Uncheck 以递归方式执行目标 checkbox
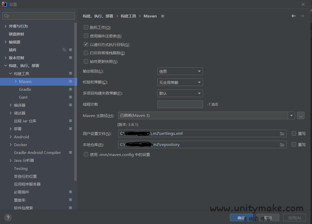The image size is (312, 224). (86, 44)
